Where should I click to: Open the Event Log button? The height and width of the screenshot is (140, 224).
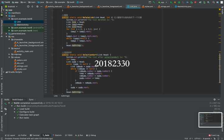tap(214, 135)
